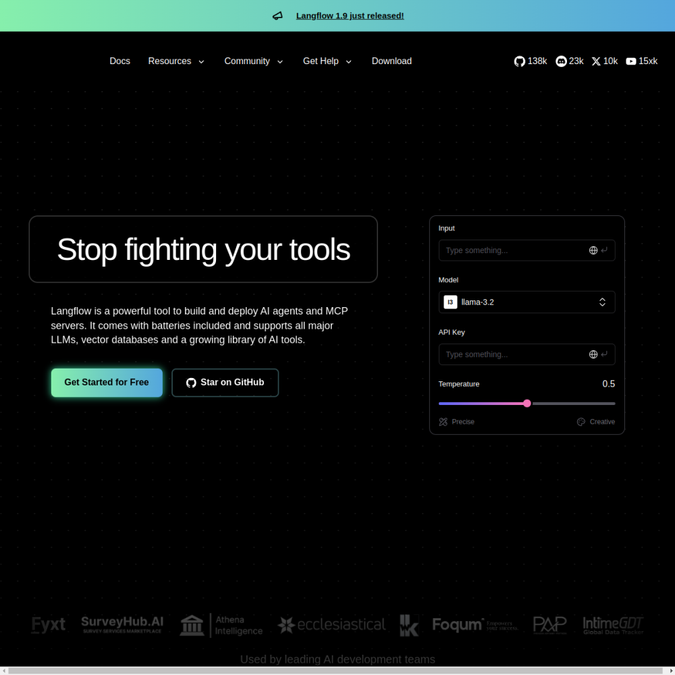The image size is (675, 675).
Task: Click the megaphone announcement icon
Action: click(x=277, y=16)
